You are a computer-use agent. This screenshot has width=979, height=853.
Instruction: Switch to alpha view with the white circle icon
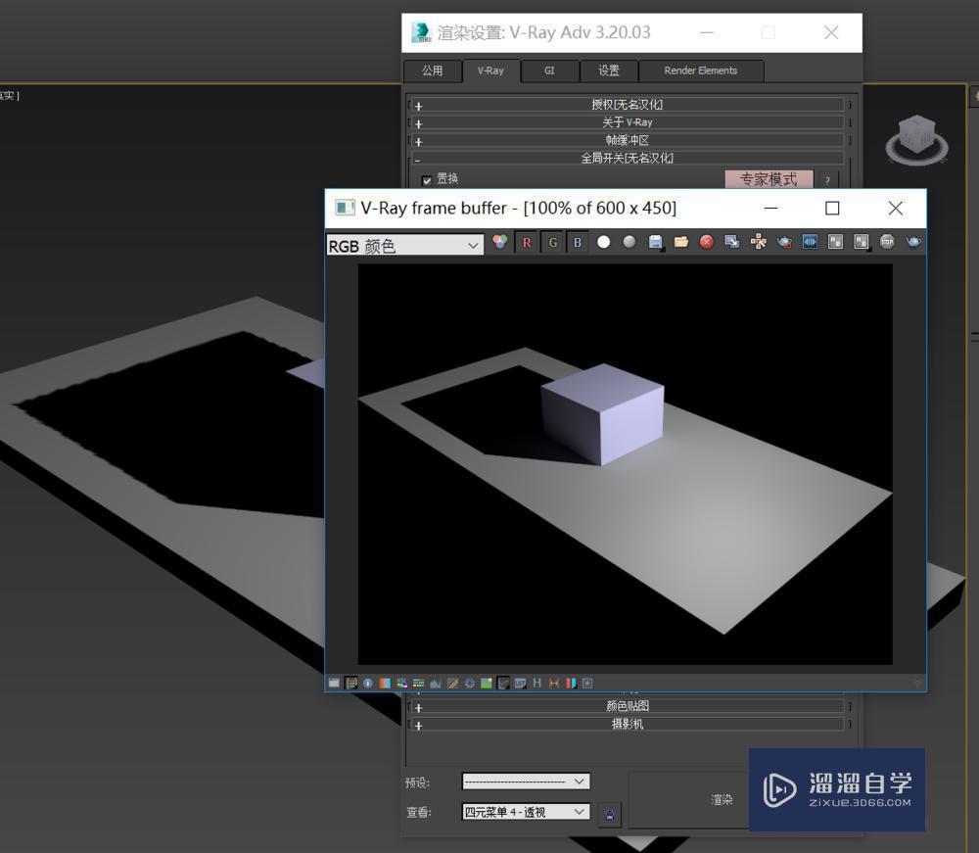point(603,242)
